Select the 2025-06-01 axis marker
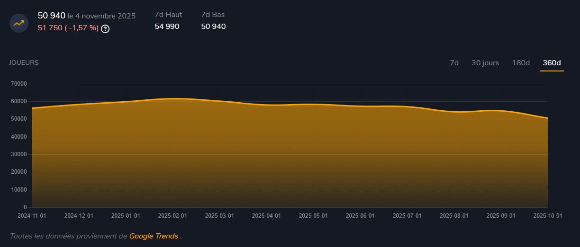This screenshot has width=580, height=247. 360,215
